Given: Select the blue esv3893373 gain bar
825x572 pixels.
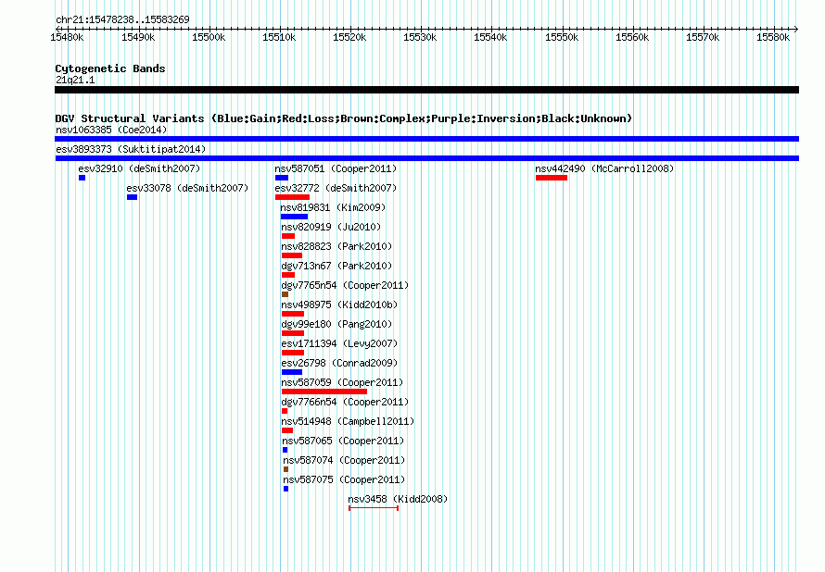Looking at the screenshot, I should (x=426, y=158).
